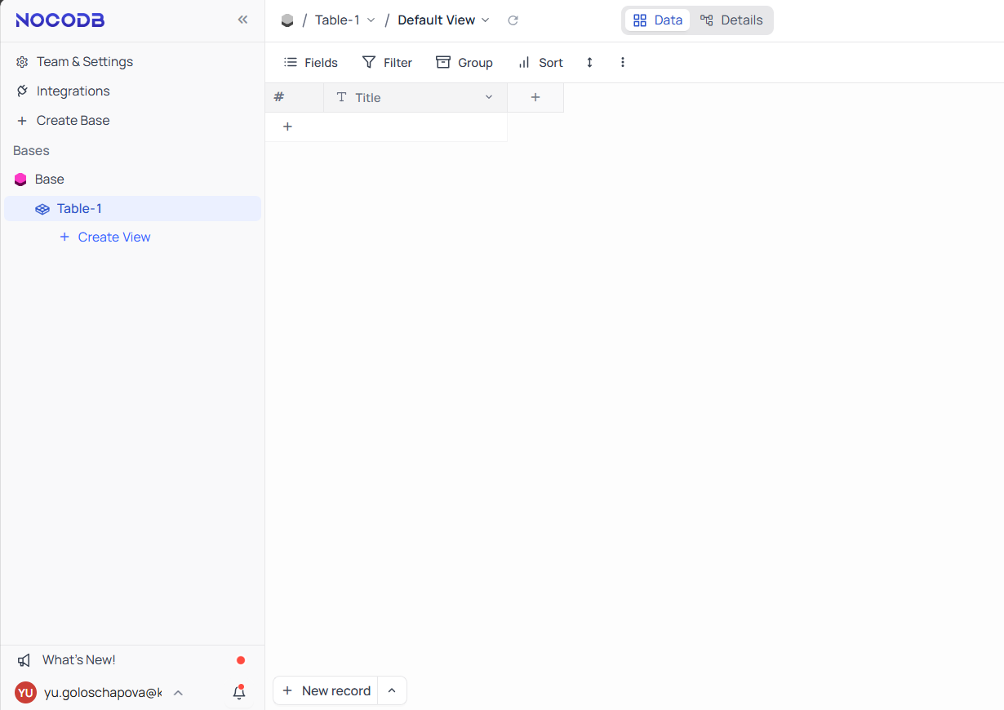Switch to the Data tab
Image resolution: width=1004 pixels, height=710 pixels.
point(658,20)
